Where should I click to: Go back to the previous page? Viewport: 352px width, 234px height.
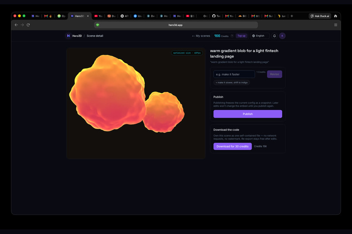pyautogui.click(x=16, y=25)
